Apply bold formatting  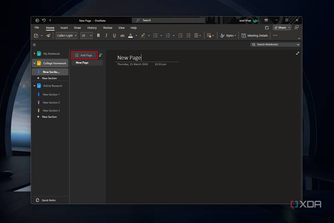point(98,35)
